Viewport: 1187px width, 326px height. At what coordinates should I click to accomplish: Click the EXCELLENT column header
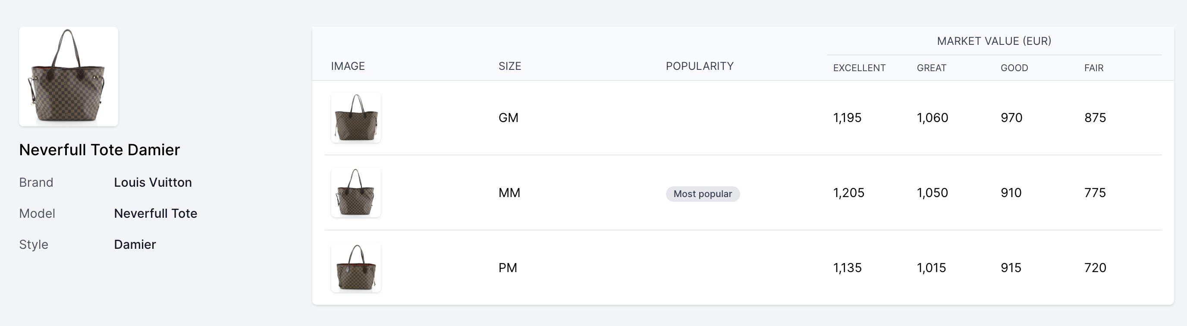859,68
